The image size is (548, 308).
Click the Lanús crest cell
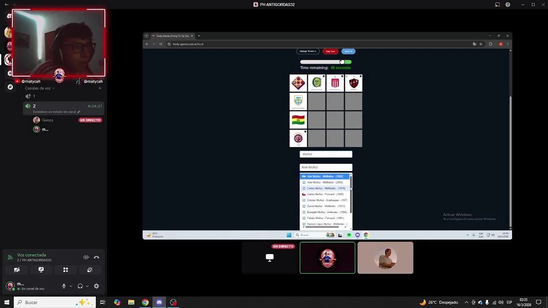298,139
